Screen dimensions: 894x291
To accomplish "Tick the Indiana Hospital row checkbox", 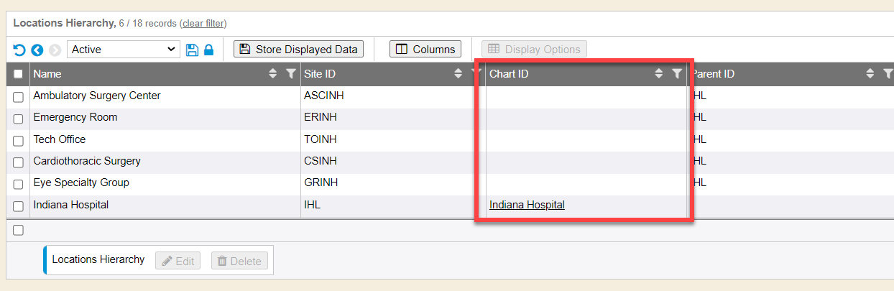I will (19, 206).
